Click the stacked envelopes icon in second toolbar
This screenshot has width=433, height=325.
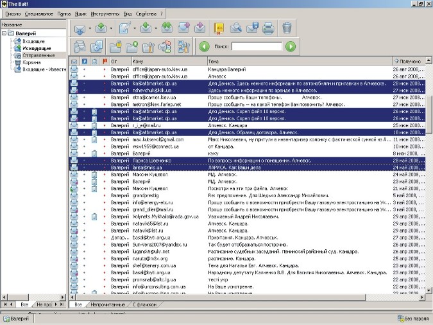click(80, 46)
